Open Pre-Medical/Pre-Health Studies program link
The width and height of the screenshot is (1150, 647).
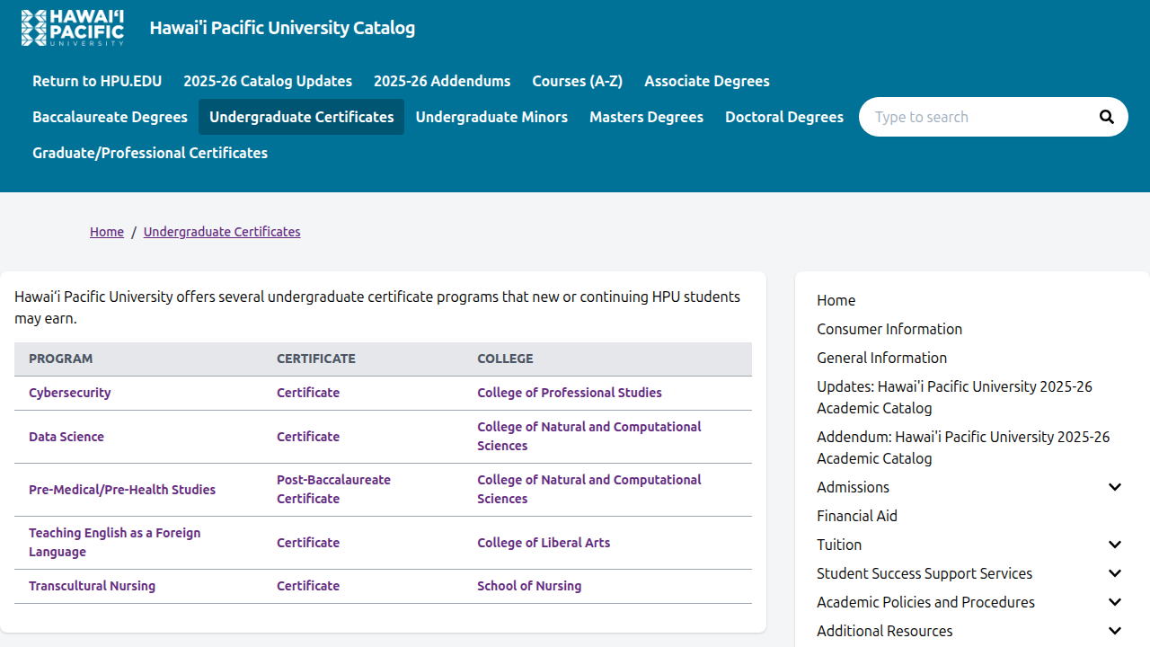[122, 490]
